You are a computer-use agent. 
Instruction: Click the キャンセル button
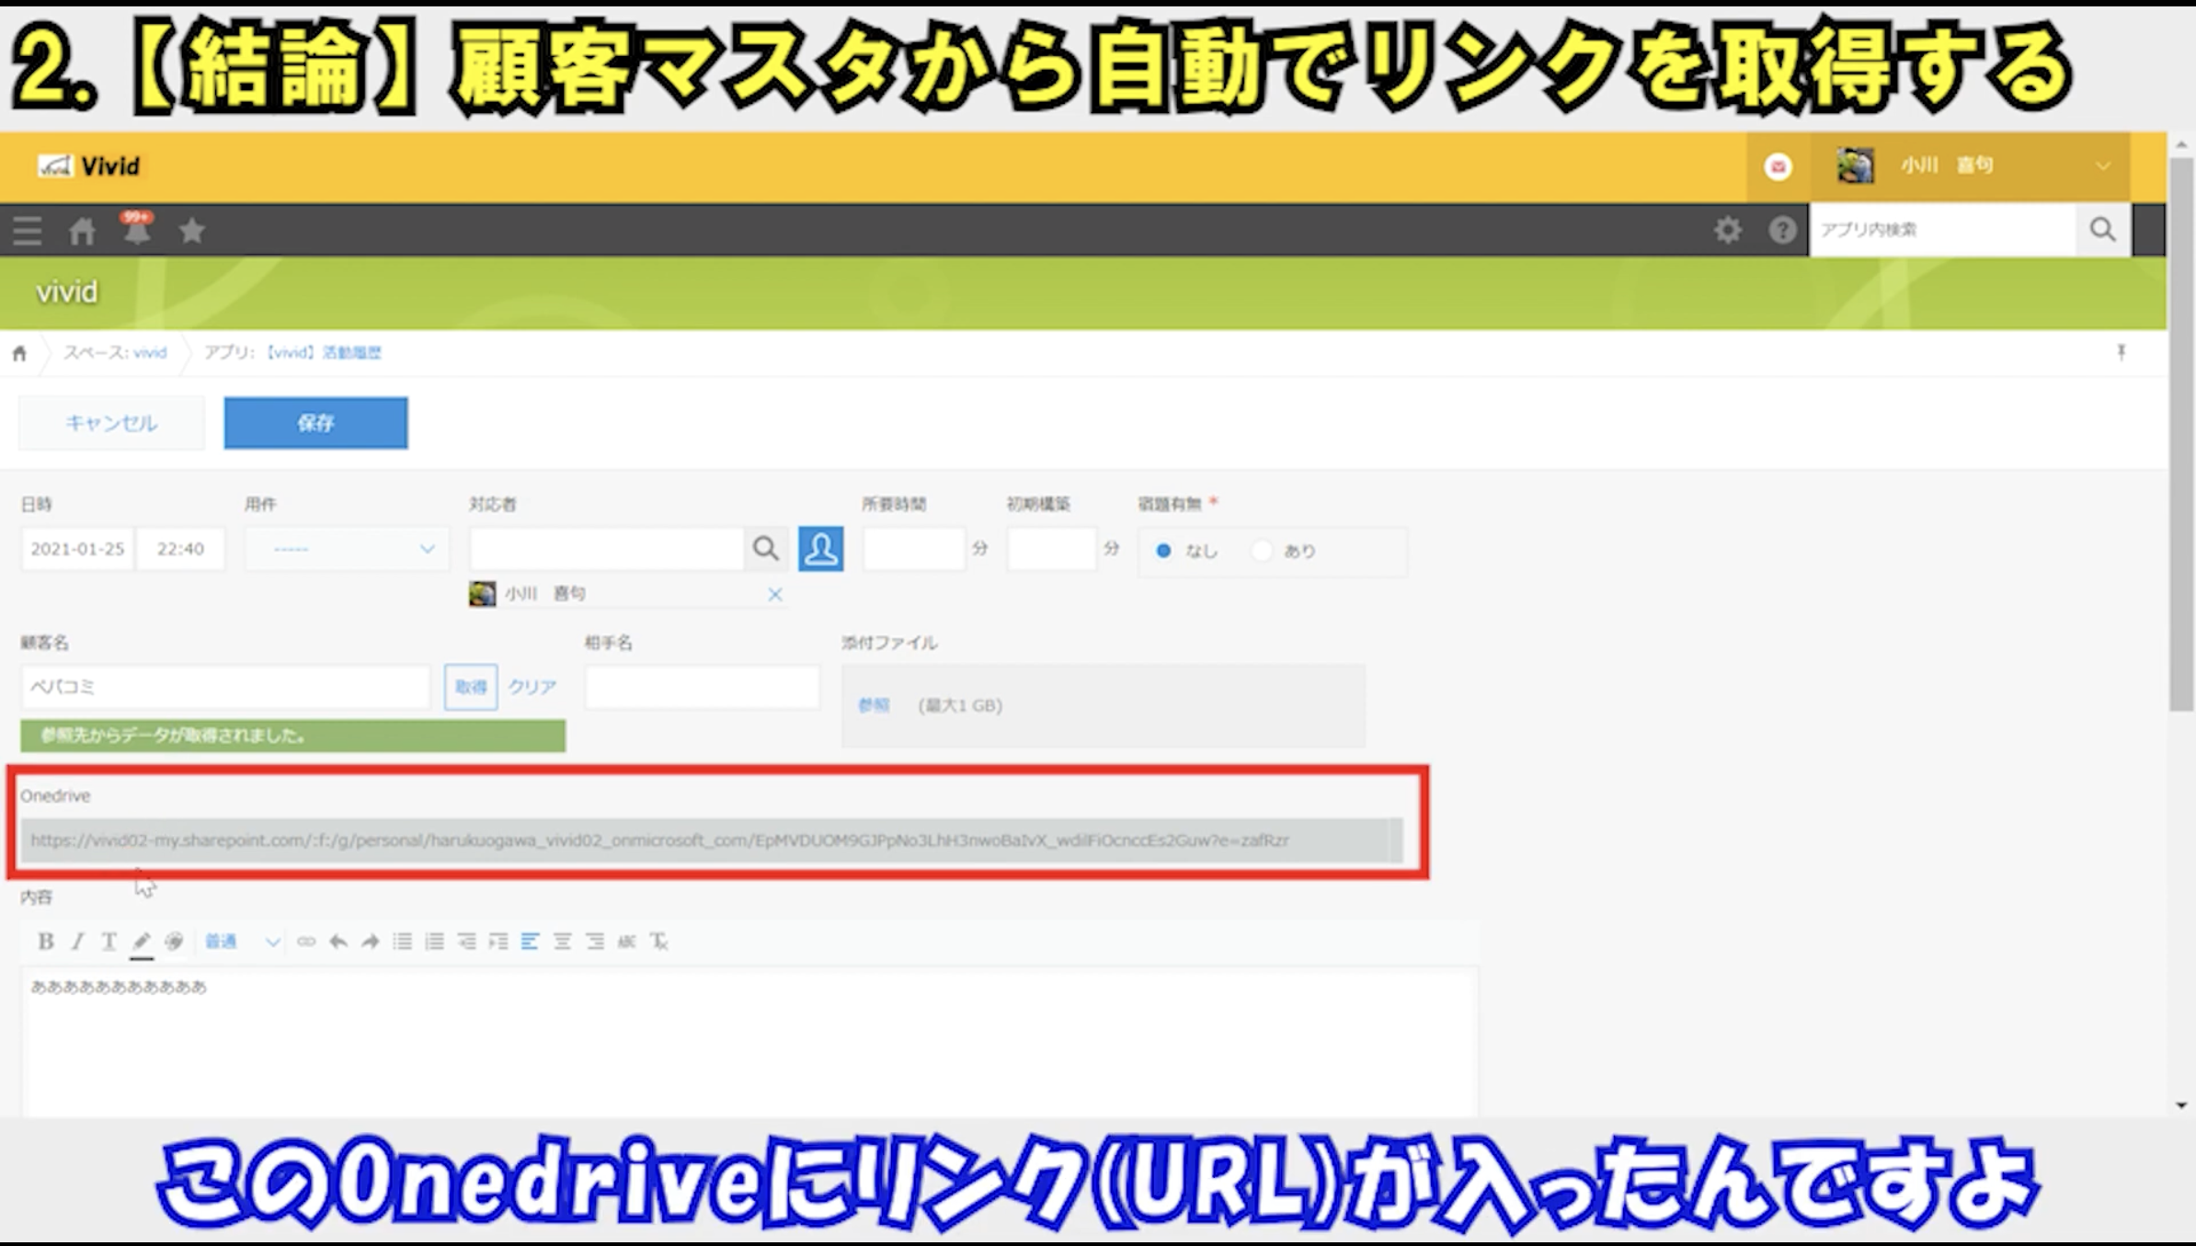coord(111,423)
